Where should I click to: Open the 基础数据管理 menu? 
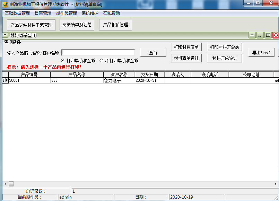17,13
